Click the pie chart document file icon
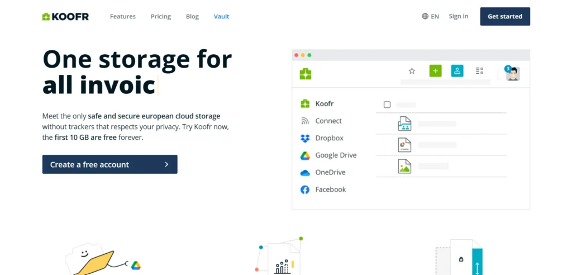The height and width of the screenshot is (275, 572). tap(404, 145)
